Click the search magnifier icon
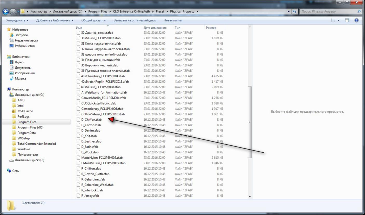365x215 pixels. tap(359, 12)
